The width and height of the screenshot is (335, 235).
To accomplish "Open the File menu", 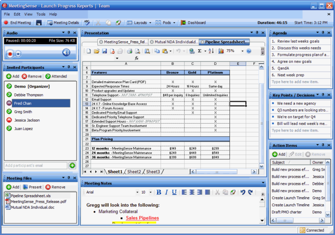I will pos(7,14).
